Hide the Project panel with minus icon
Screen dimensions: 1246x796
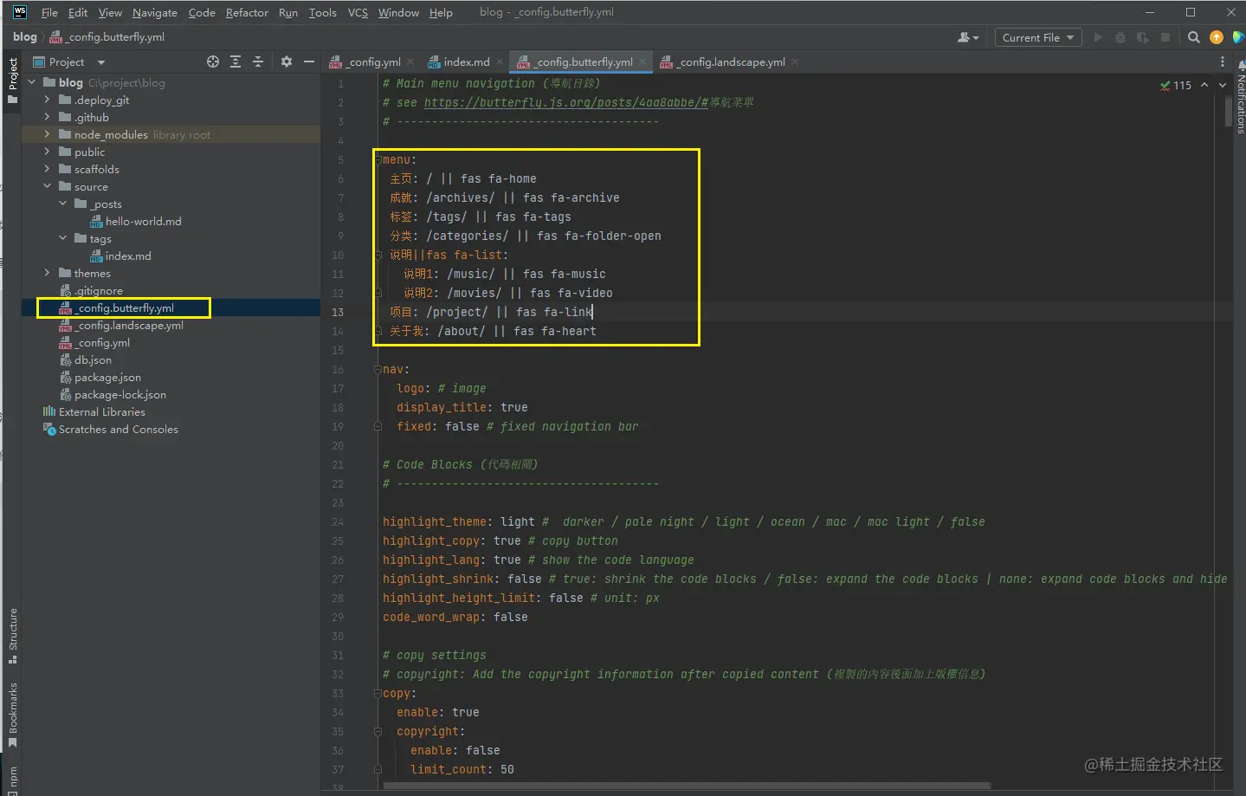pos(309,61)
